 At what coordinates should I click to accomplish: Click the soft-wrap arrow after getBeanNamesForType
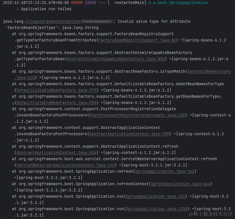coord(220,97)
